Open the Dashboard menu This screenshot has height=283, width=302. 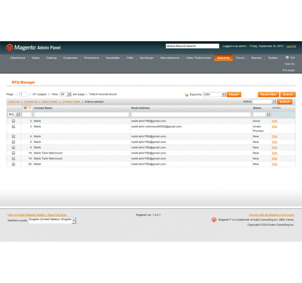18,58
